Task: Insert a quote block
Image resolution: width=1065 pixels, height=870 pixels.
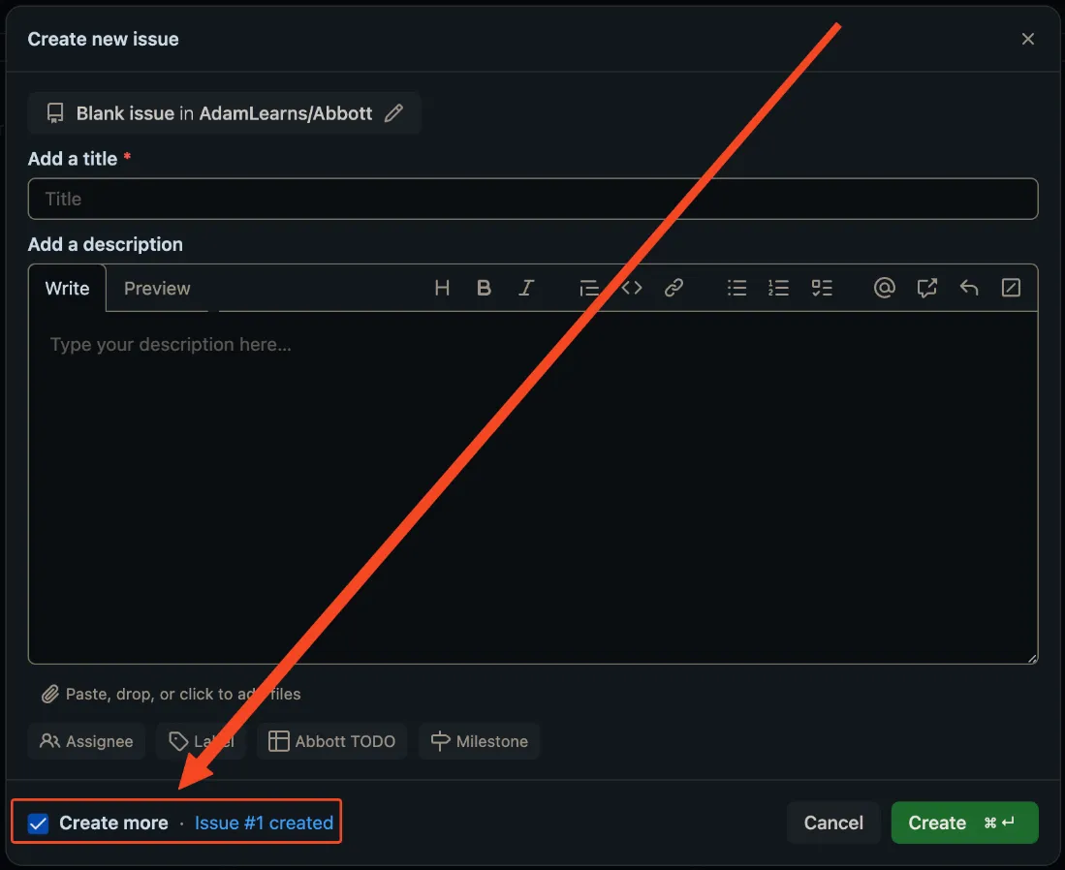Action: [589, 288]
